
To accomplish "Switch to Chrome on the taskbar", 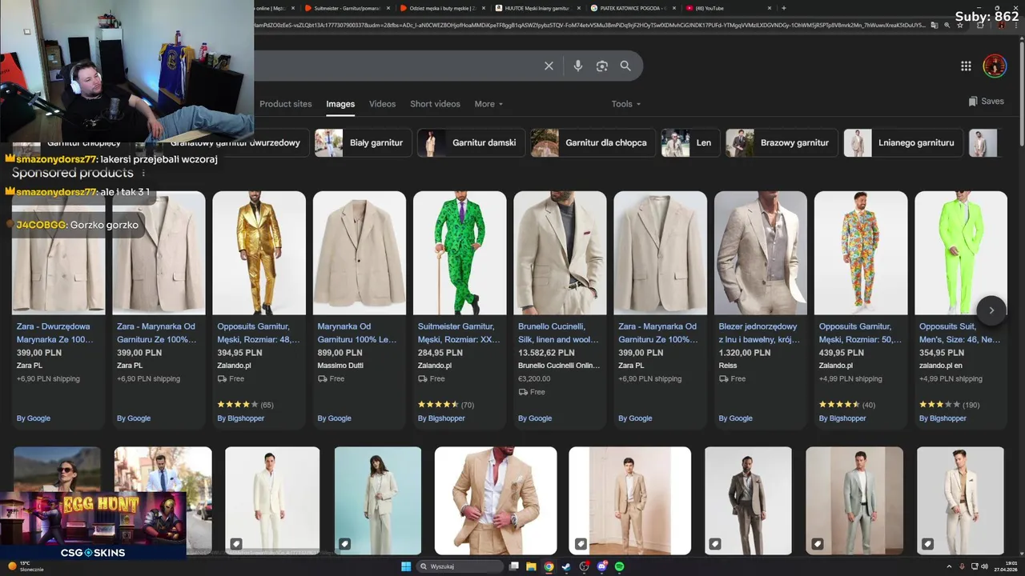I will coord(549,566).
